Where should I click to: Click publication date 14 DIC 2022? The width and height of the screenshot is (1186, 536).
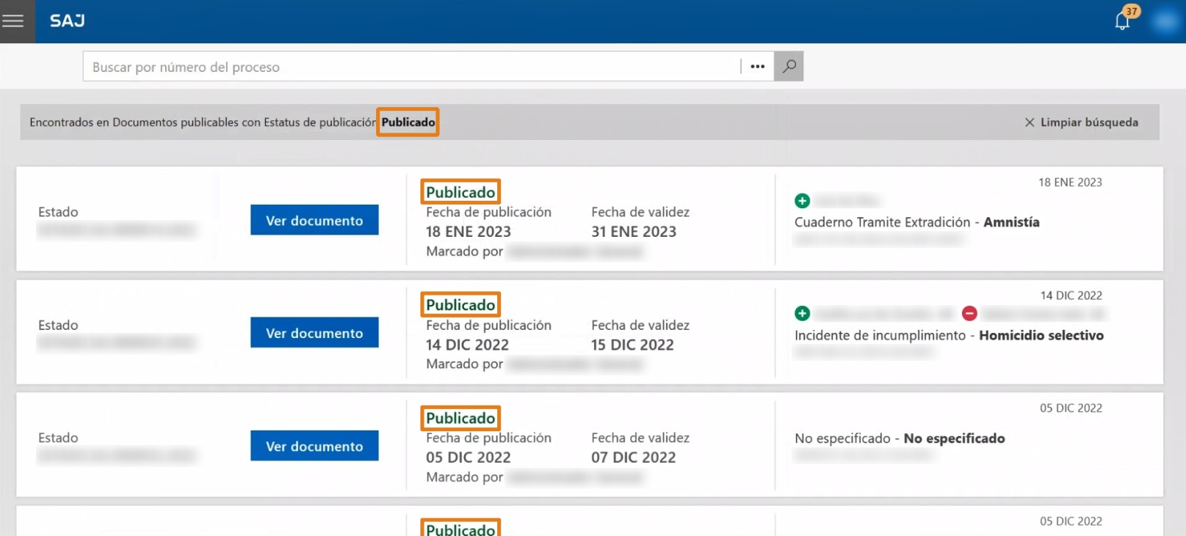pyautogui.click(x=467, y=345)
